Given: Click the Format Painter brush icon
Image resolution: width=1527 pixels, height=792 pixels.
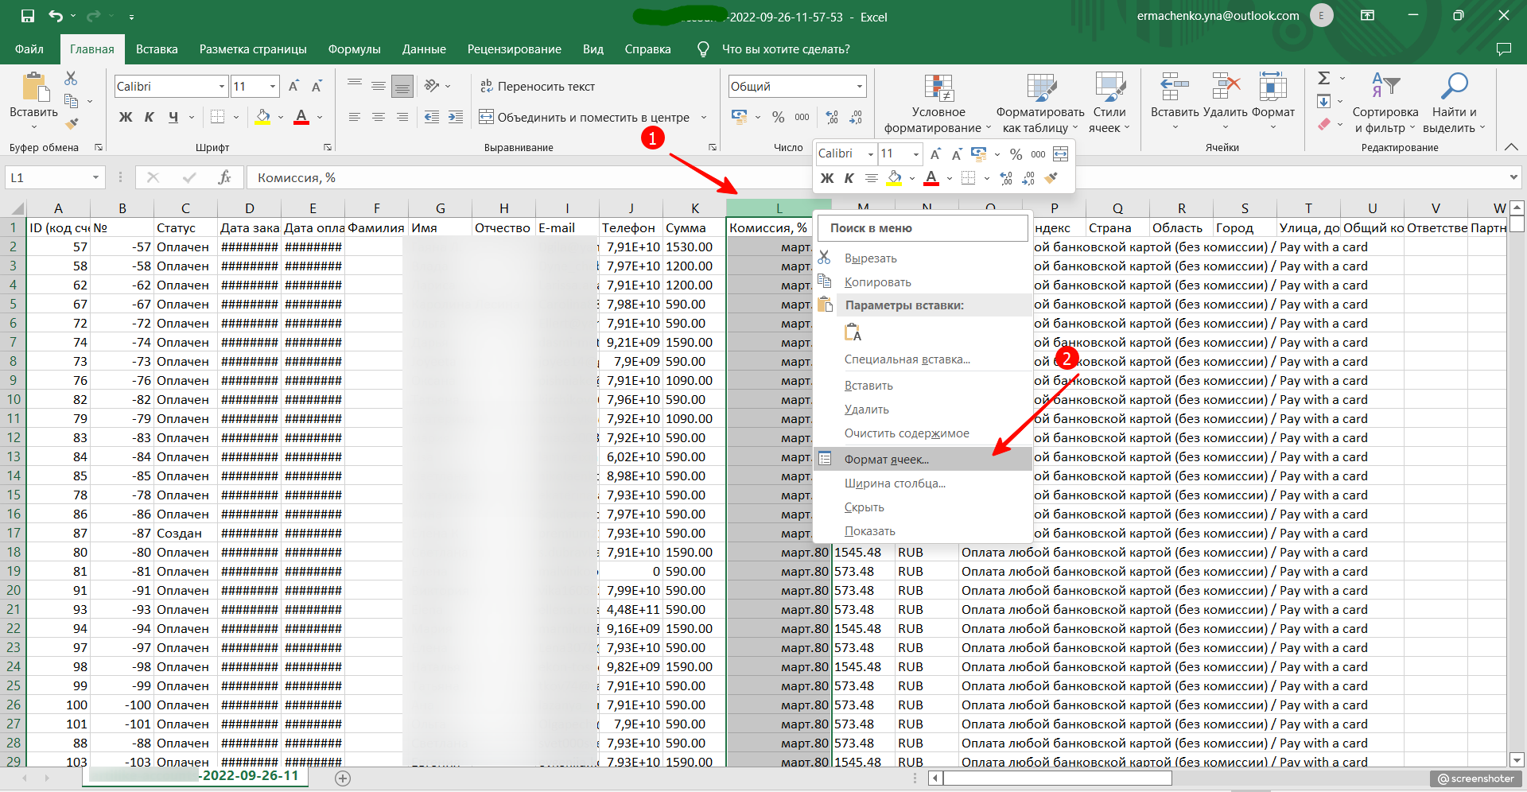Looking at the screenshot, I should tap(72, 123).
